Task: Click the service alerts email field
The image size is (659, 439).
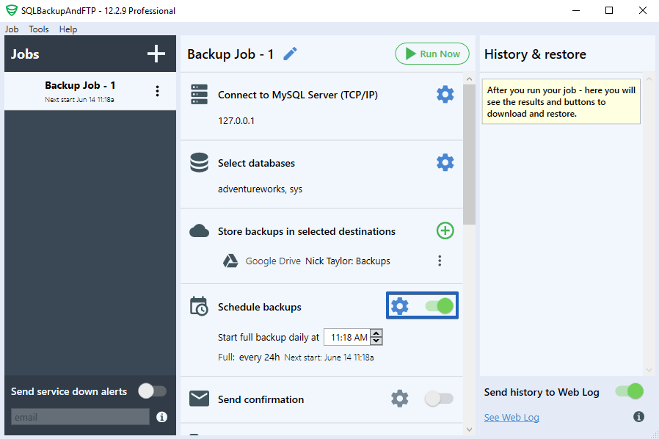Action: [x=80, y=417]
